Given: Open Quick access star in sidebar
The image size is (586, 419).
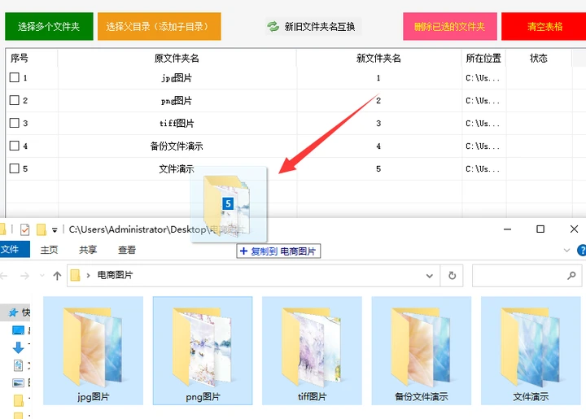Looking at the screenshot, I should click(14, 312).
